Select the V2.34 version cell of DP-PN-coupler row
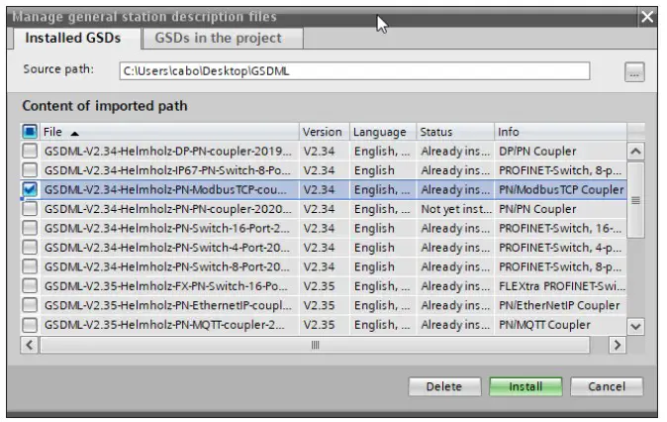Screen dimensions: 667x422 coord(325,151)
